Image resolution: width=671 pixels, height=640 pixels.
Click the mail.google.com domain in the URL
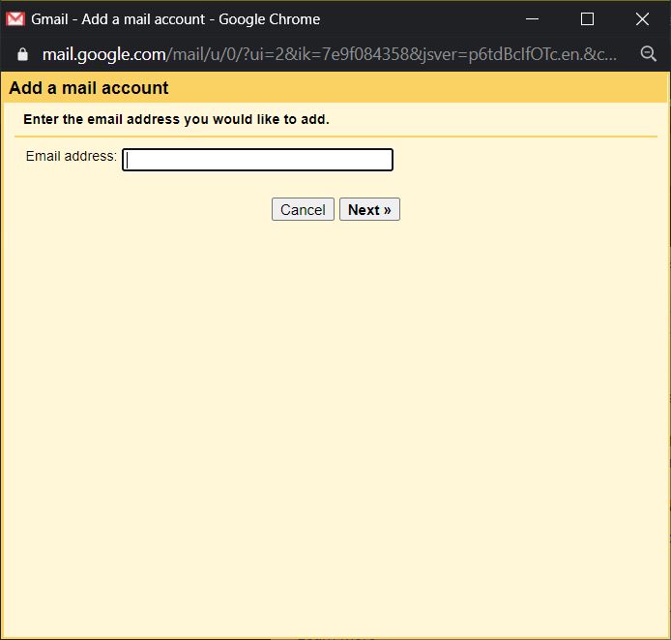(x=103, y=54)
